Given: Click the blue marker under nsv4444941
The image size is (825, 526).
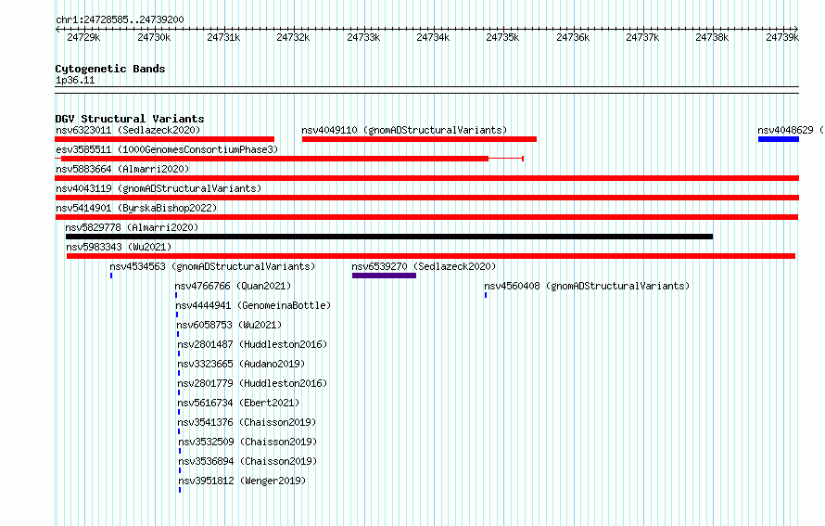Looking at the screenshot, I should [x=177, y=314].
